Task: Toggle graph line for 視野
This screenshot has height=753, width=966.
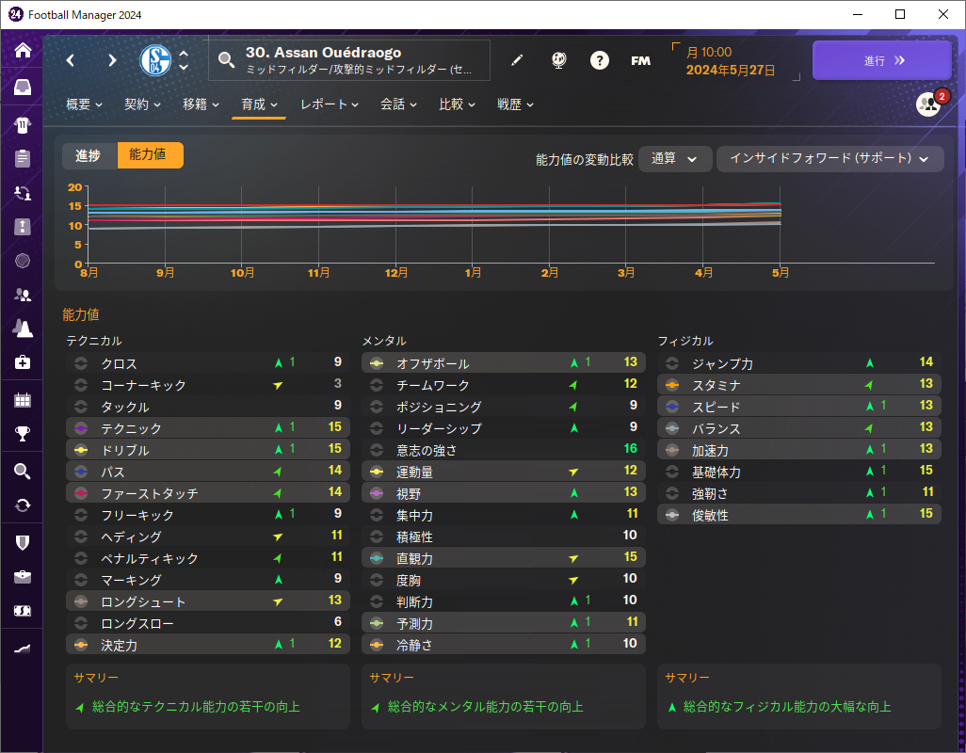Action: coord(377,493)
